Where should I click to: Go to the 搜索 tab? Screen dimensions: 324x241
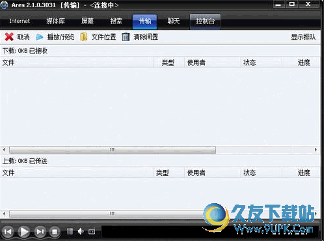(116, 21)
